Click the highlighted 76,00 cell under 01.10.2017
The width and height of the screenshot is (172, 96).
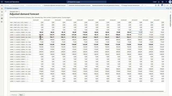click(x=137, y=32)
